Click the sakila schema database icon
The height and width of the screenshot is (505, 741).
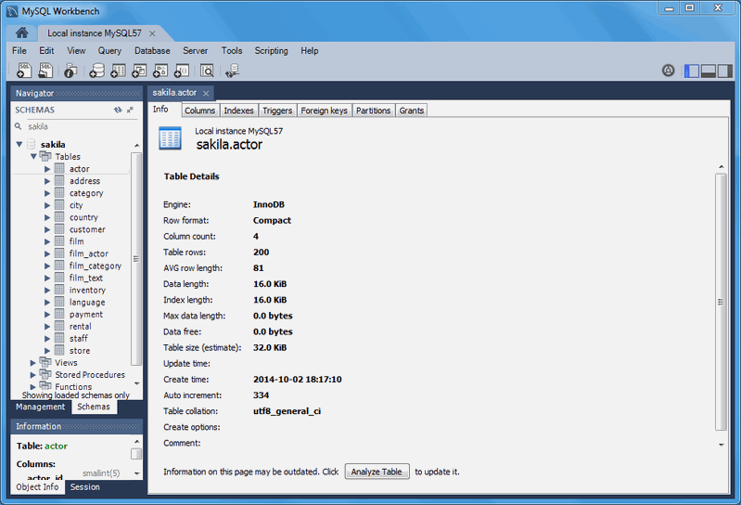tap(32, 144)
